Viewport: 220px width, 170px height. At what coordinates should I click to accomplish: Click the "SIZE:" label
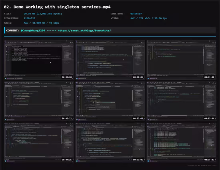[8, 14]
